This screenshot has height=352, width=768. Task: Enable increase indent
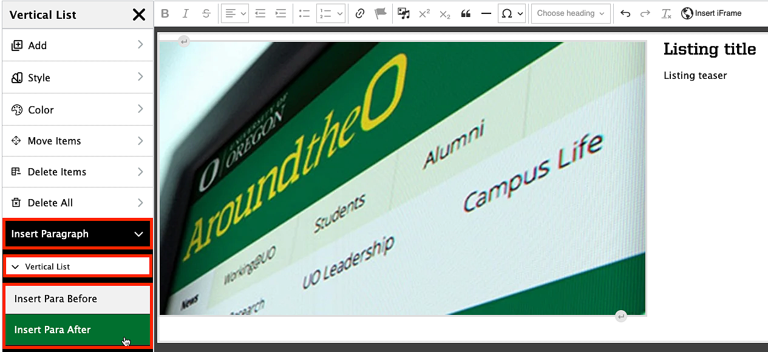coord(280,13)
